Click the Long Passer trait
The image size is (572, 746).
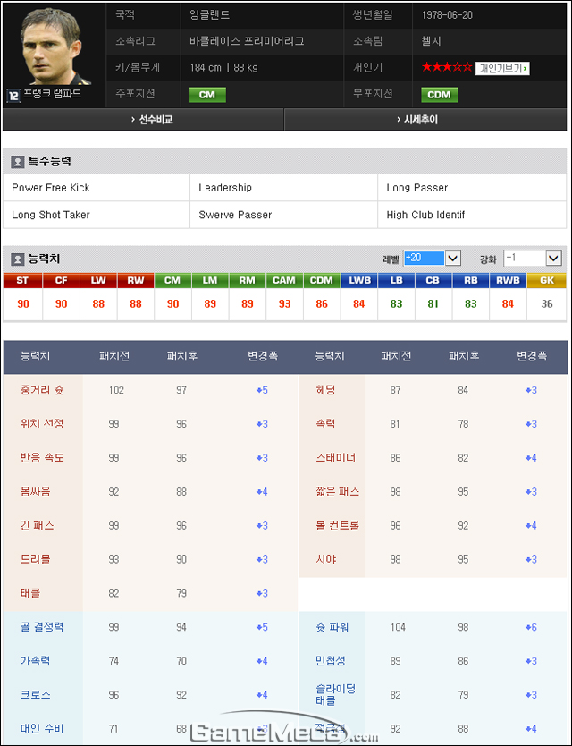coord(417,188)
